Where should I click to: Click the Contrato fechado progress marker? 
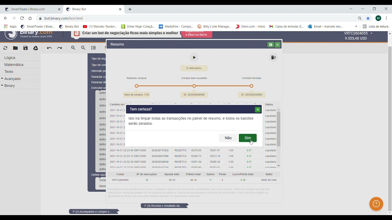[251, 86]
